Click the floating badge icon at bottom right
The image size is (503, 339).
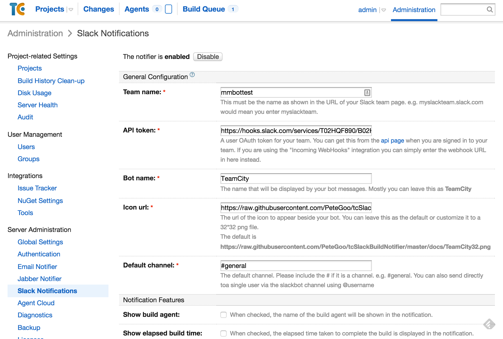(489, 324)
